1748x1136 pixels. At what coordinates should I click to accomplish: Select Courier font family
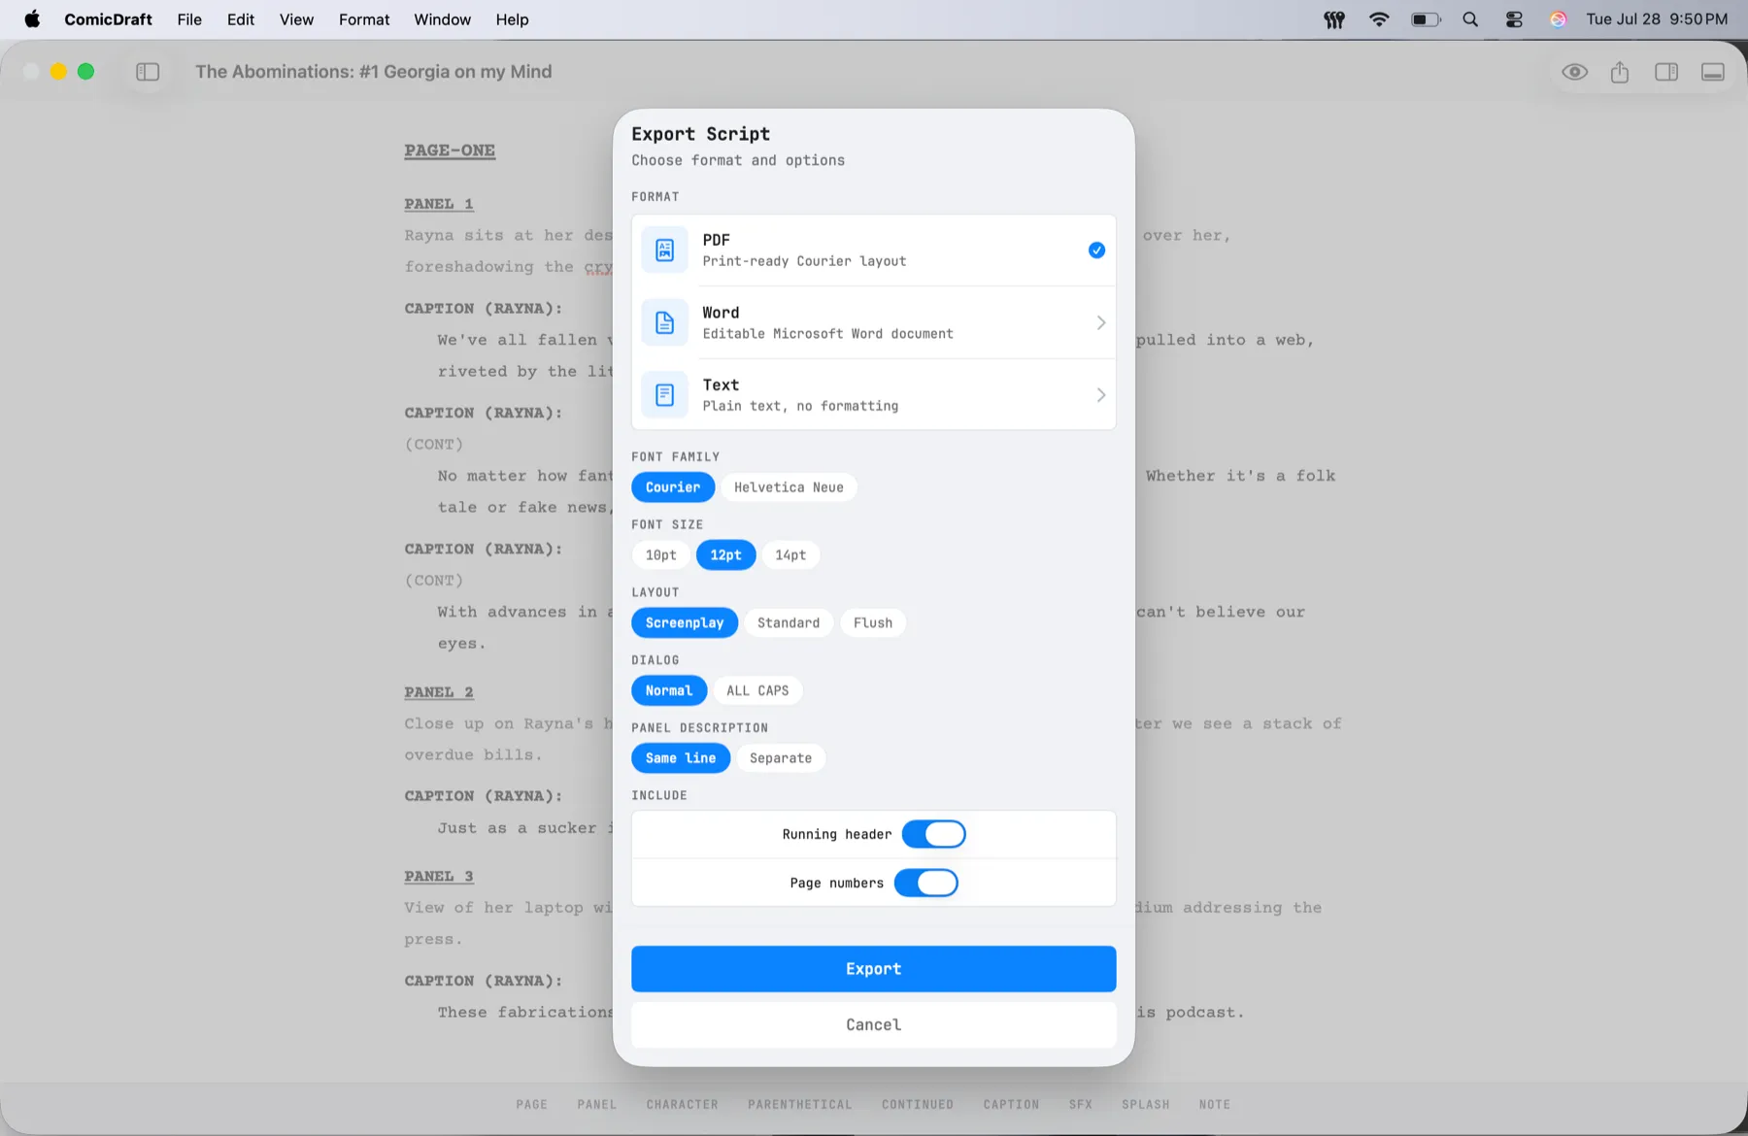tap(673, 487)
